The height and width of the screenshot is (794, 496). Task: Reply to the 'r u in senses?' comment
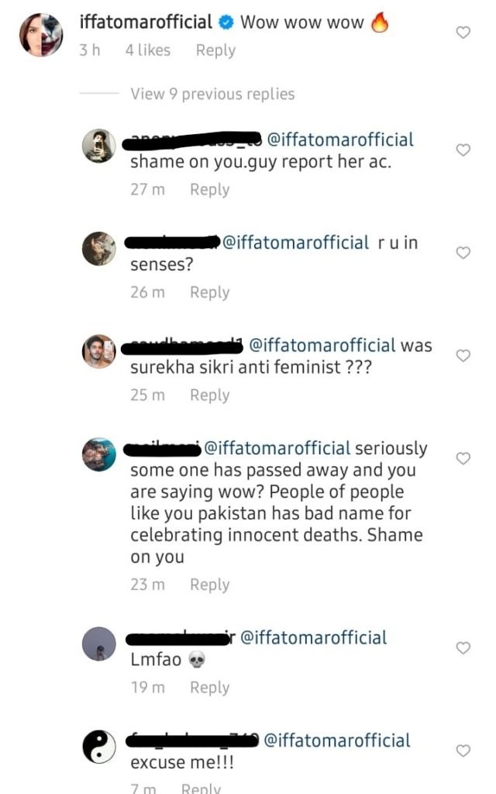[x=209, y=292]
